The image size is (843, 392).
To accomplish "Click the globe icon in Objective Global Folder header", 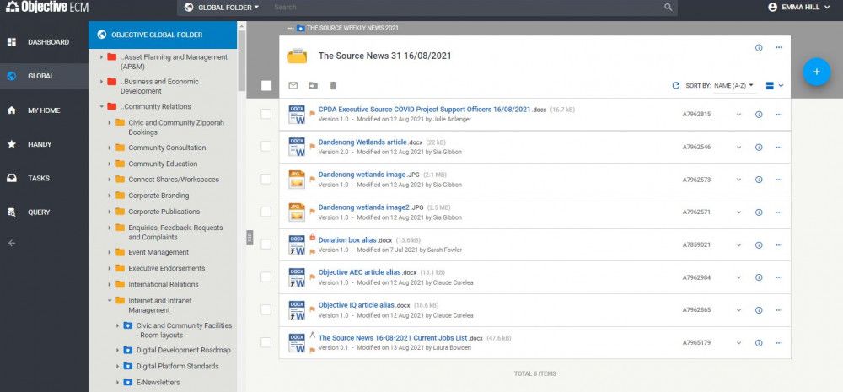I will pyautogui.click(x=102, y=35).
